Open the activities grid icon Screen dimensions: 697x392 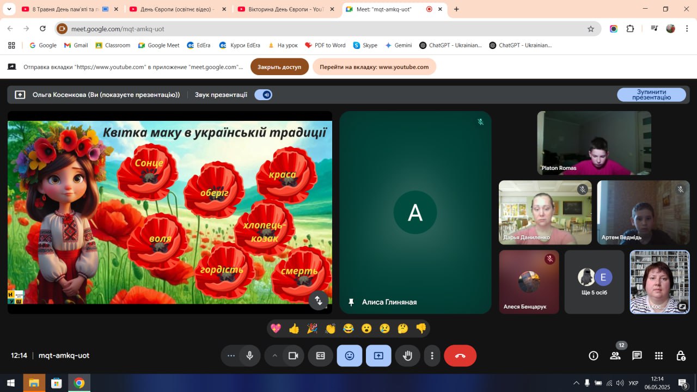point(658,356)
